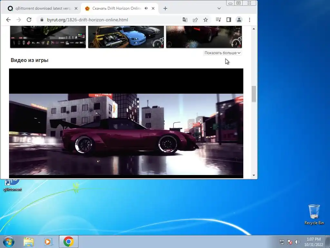Bookmark this tab with the star
The image size is (330, 248).
point(206,20)
